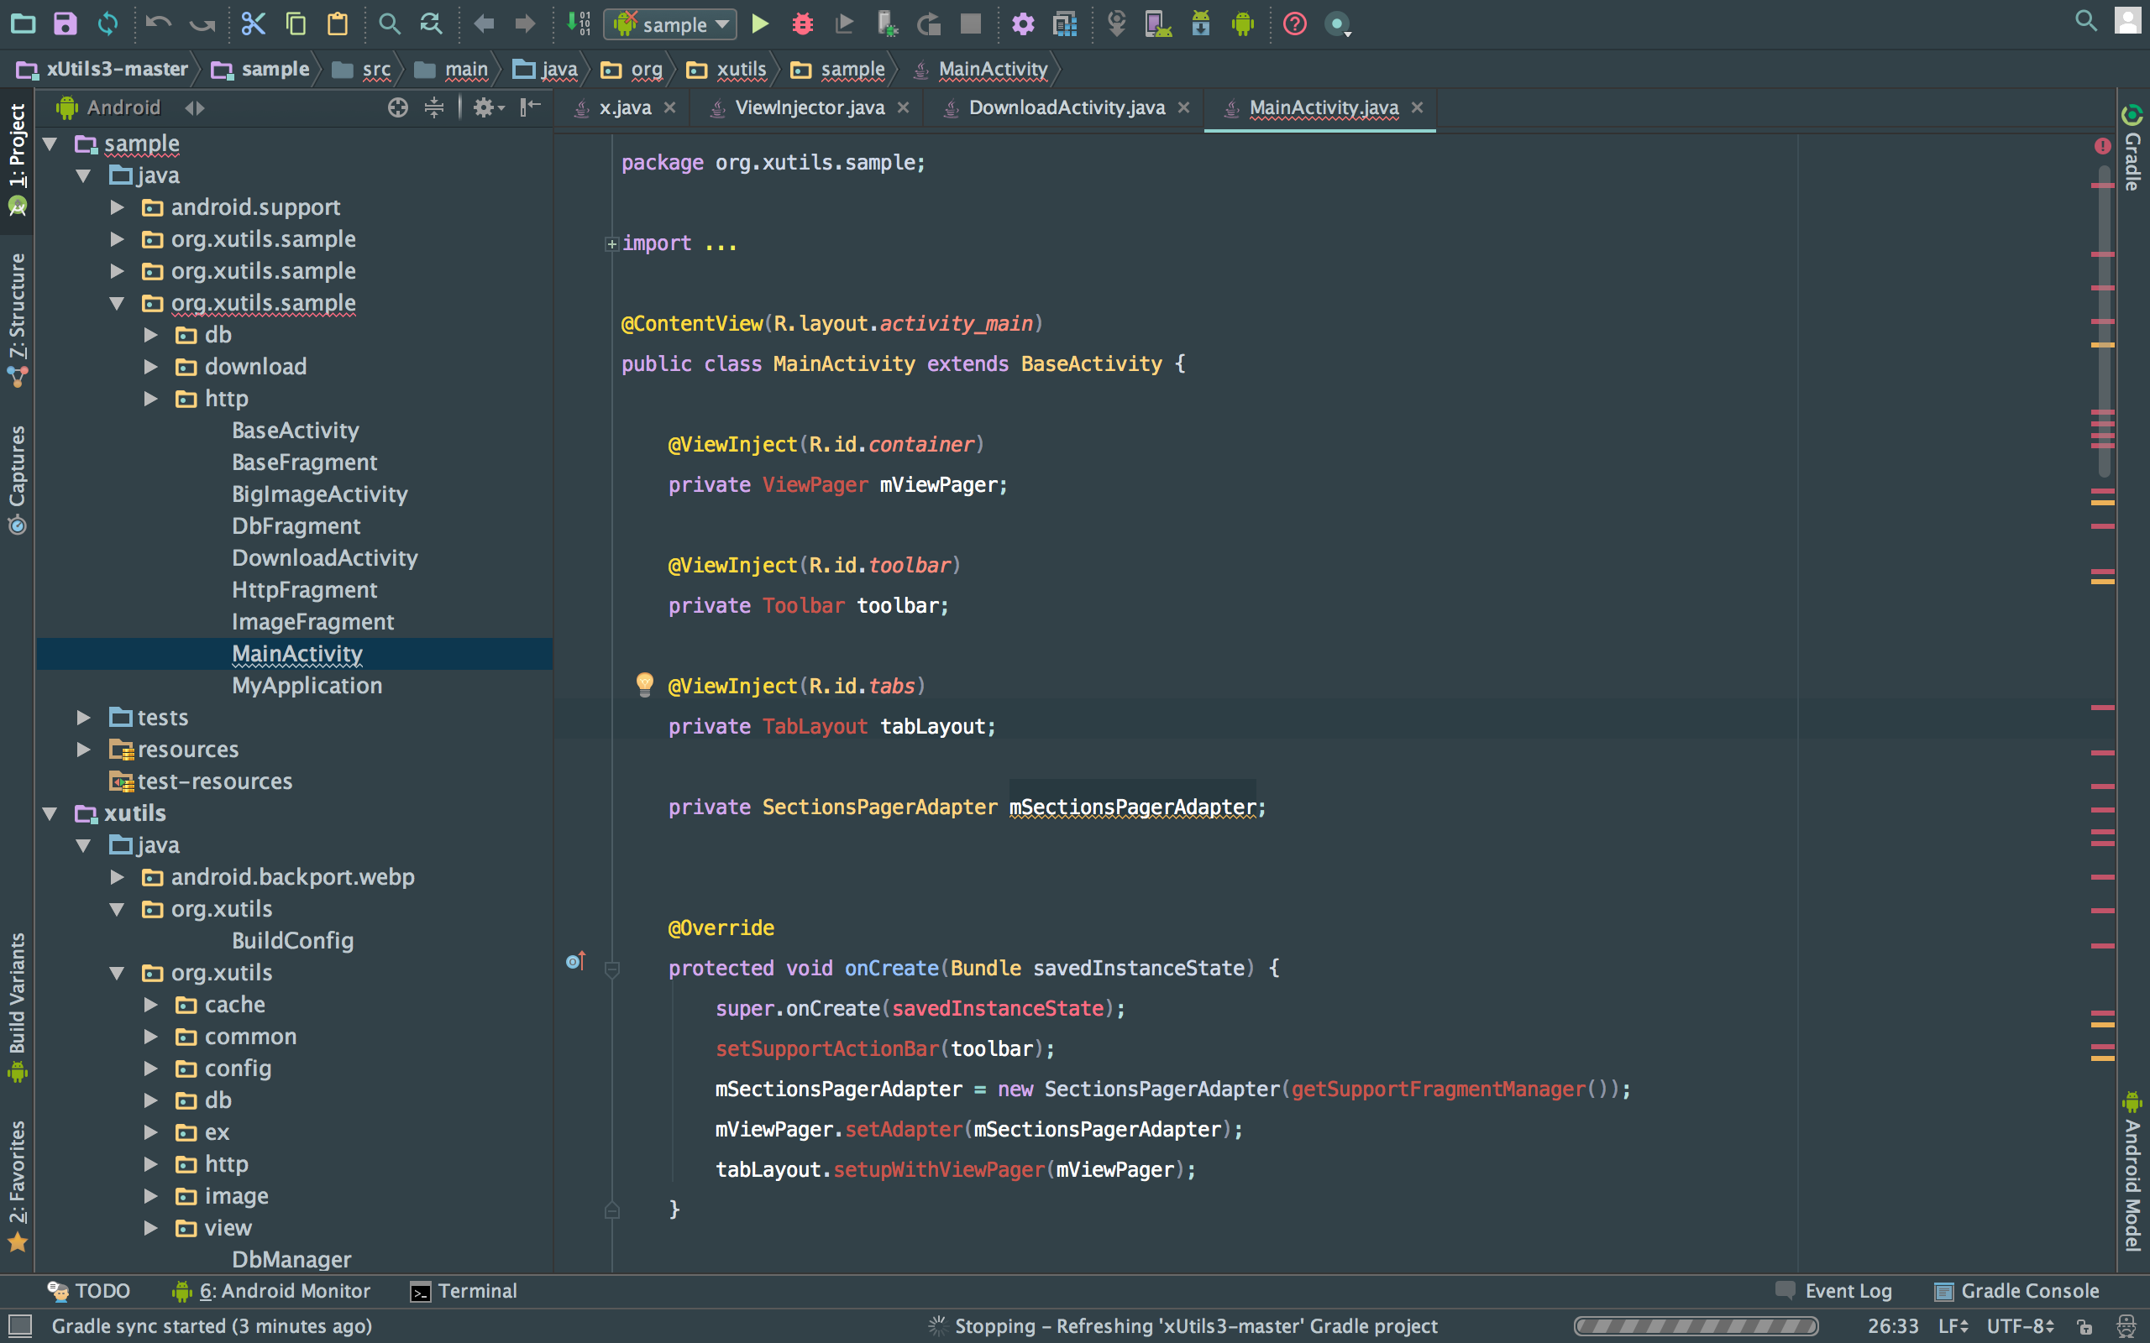This screenshot has height=1343, width=2150.
Task: Open the Event Log
Action: [x=1833, y=1291]
